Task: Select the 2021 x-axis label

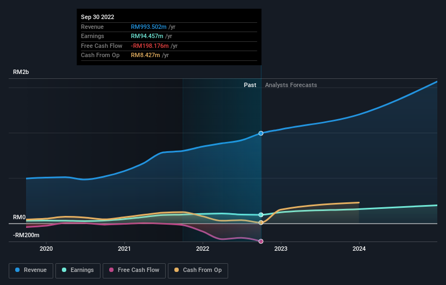Action: point(124,249)
